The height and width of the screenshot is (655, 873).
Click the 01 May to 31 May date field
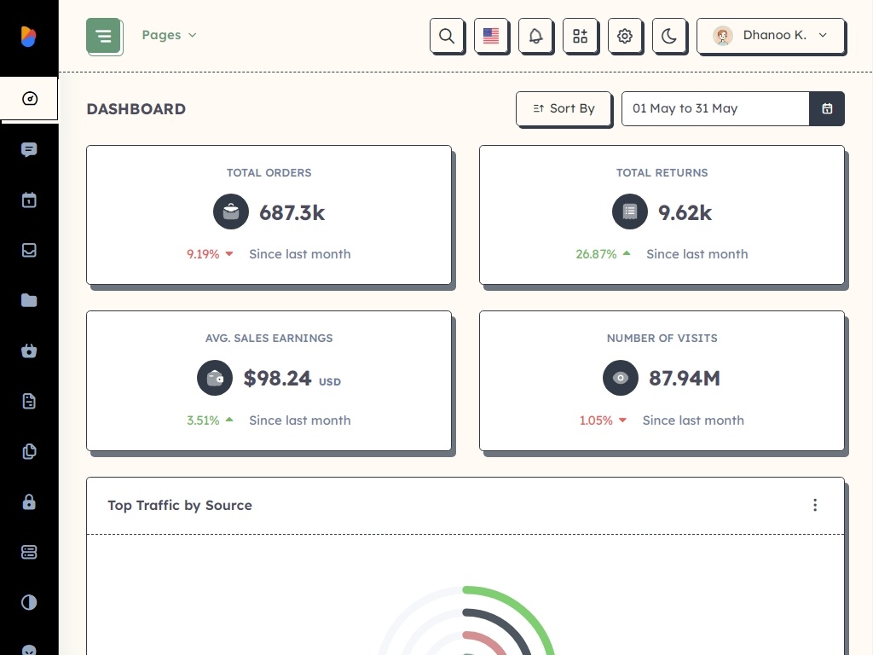pyautogui.click(x=714, y=108)
